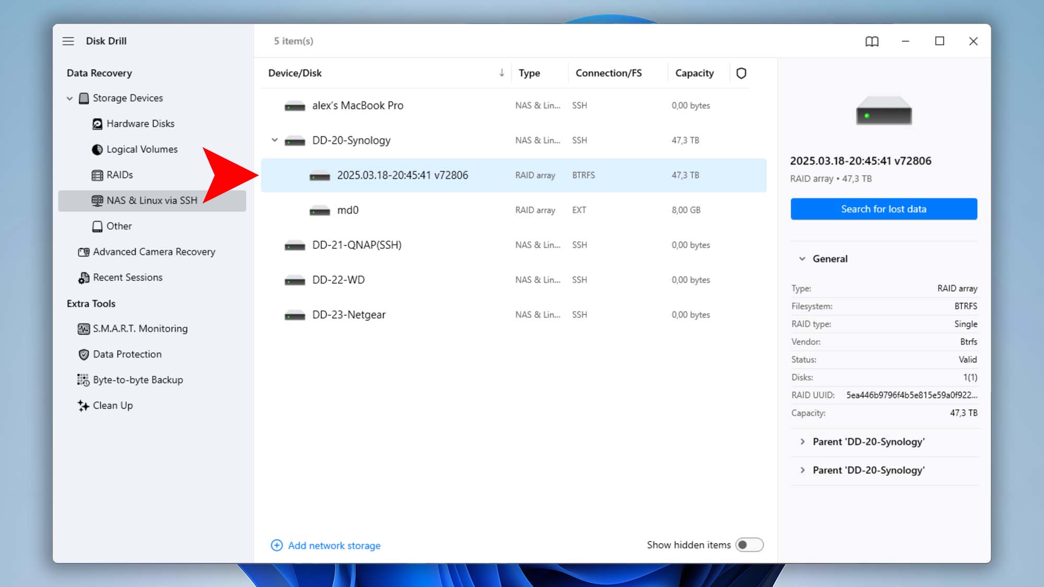1044x587 pixels.
Task: Select the DD-22-WD row
Action: 514,280
